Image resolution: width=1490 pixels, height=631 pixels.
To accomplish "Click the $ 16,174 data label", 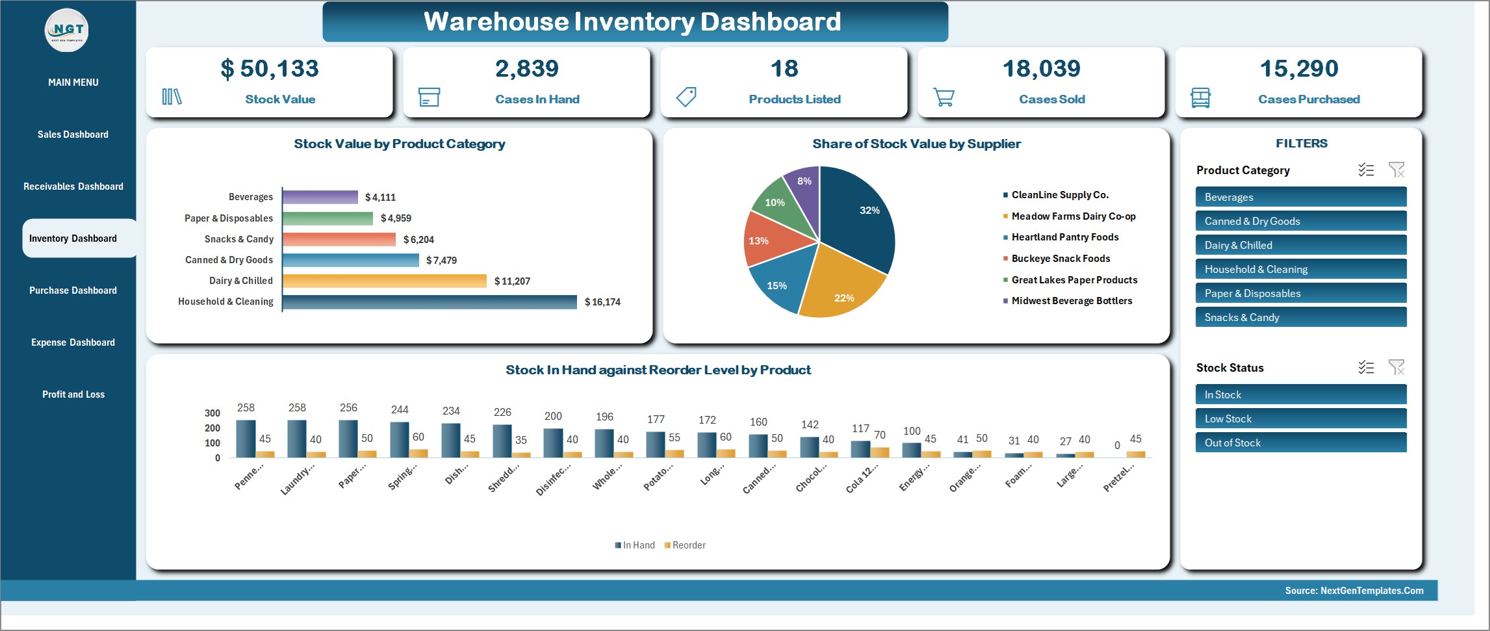I will (602, 302).
